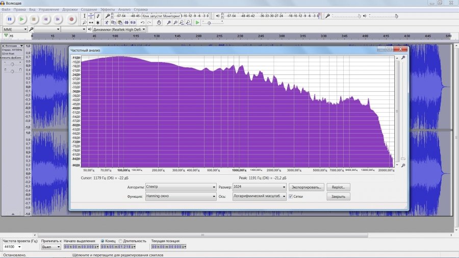Open the Анализ menu

point(124,9)
